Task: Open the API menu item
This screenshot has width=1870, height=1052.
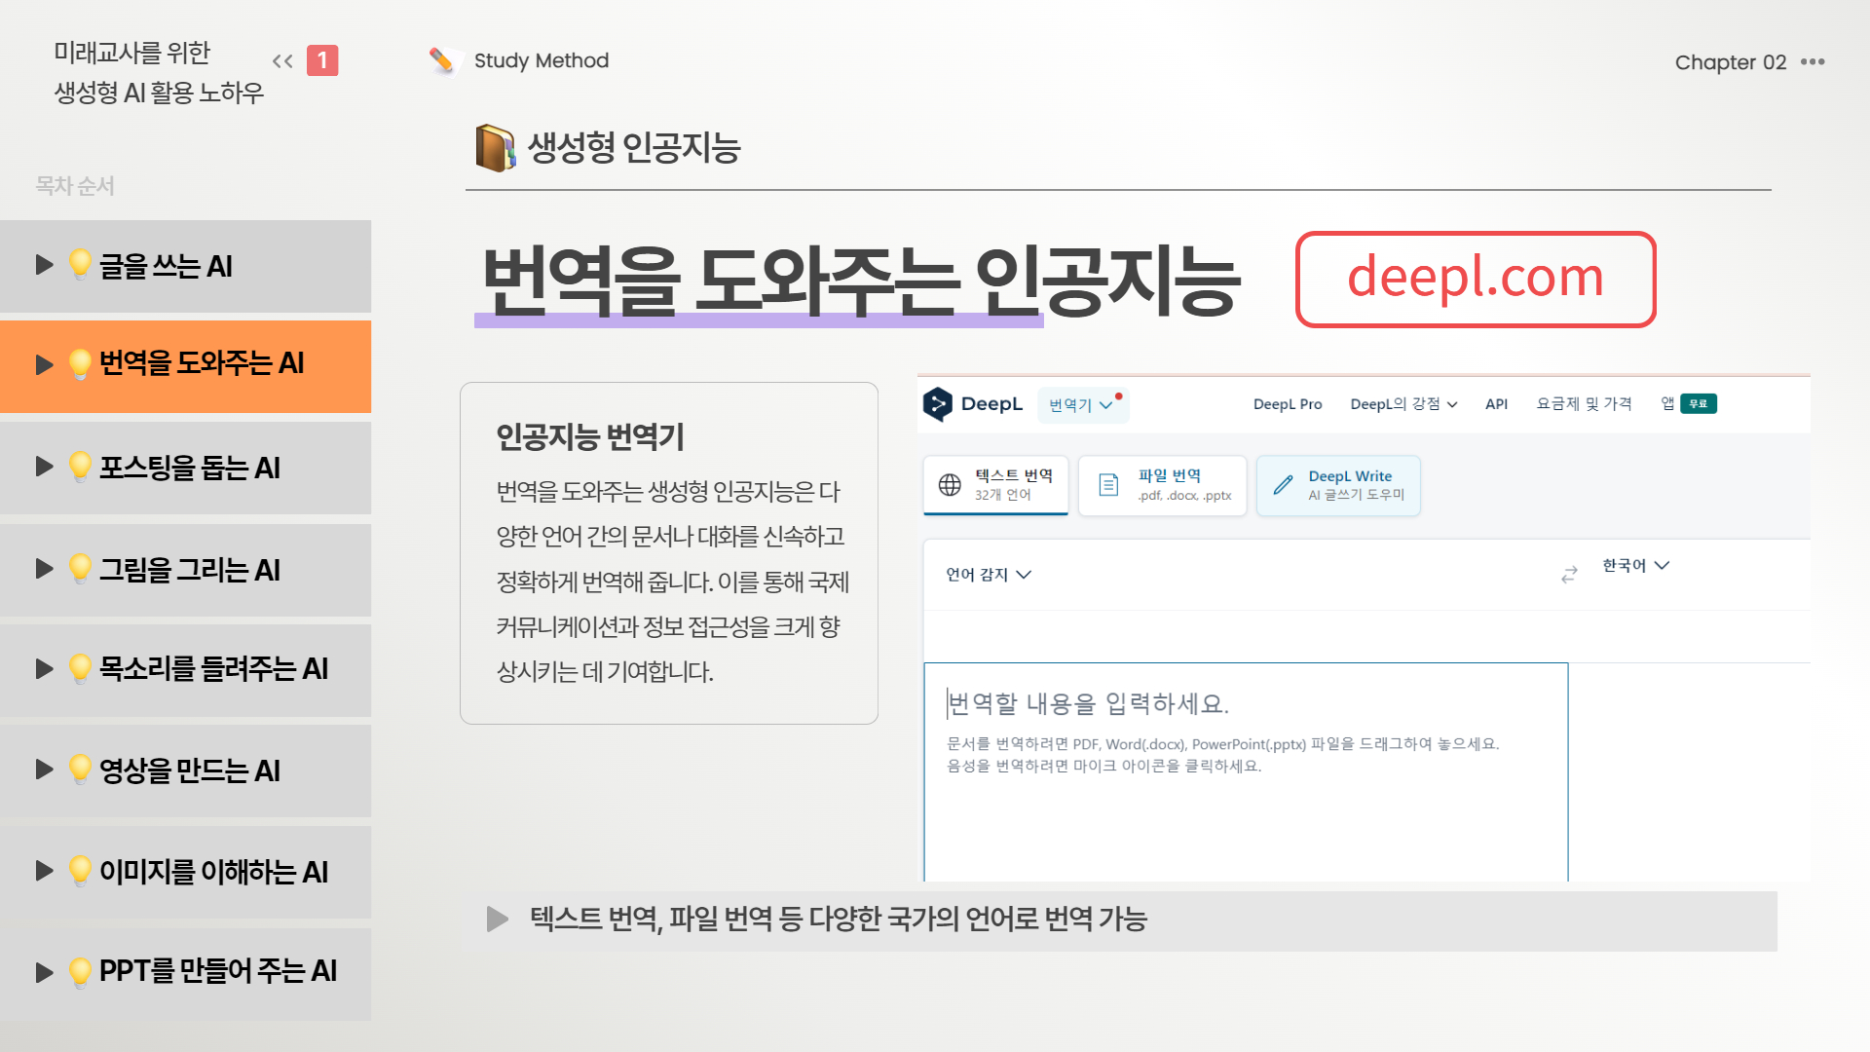Action: coord(1496,404)
